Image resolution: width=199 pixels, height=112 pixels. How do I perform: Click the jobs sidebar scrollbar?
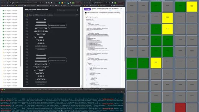[21, 56]
